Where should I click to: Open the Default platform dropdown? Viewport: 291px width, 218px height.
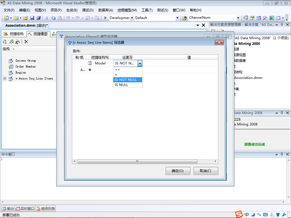(177, 18)
